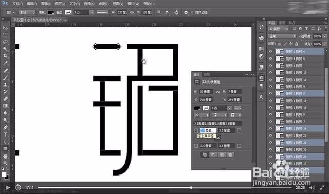The image size is (329, 194).
Task: Open the layer fill slider arrow
Action: (325, 44)
